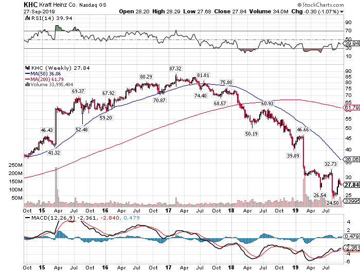
Task: Click the volume bars legend icon
Action: point(27,85)
